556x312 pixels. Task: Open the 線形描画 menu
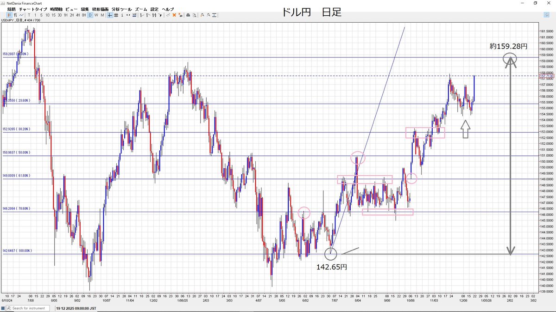click(100, 9)
